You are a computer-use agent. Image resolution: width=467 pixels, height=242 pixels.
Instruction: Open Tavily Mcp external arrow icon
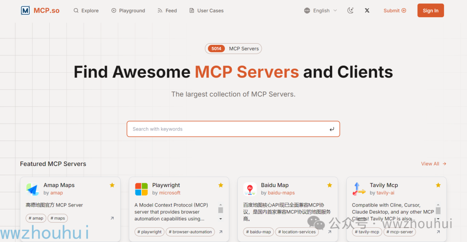click(x=438, y=232)
